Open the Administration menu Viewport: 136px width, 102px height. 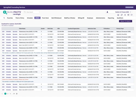tap(100, 18)
